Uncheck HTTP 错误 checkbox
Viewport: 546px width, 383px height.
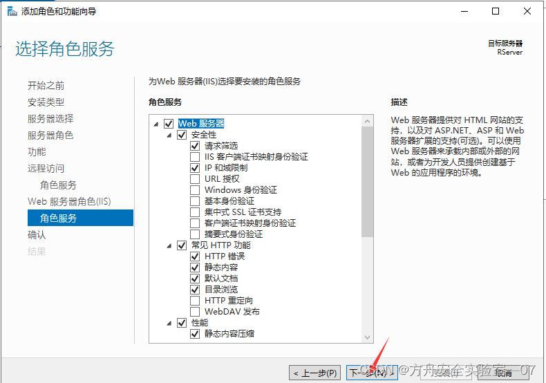(195, 256)
